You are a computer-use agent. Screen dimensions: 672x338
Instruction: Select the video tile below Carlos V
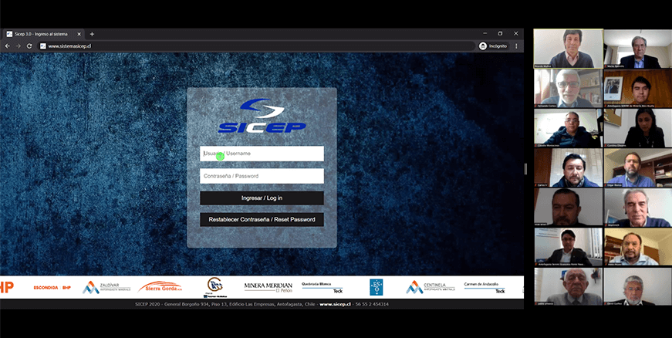pos(569,208)
